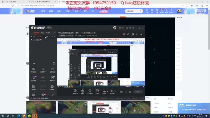Screen dimensions: 210x118
Task: Open settings gear next to go-live button
Action: tap(130, 92)
